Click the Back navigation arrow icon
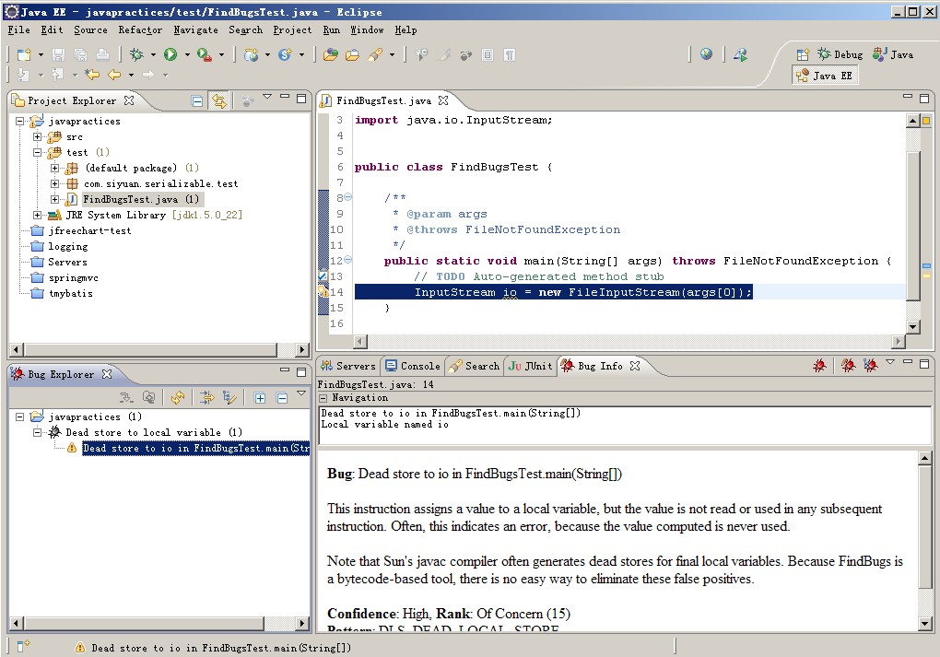940x657 pixels. (112, 75)
